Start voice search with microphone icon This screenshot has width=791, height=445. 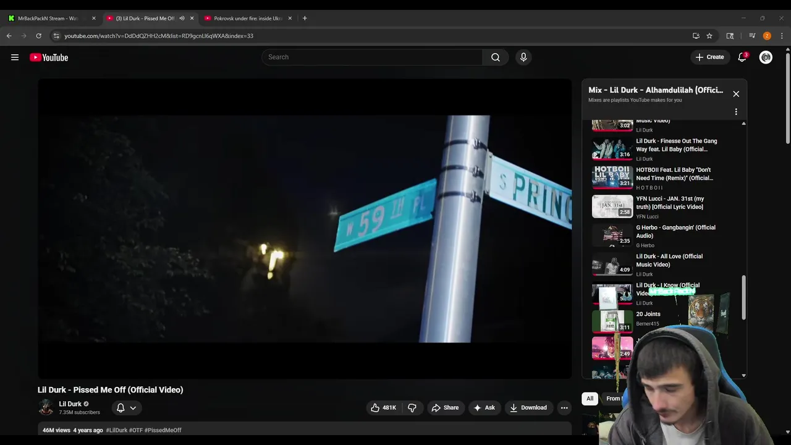coord(523,57)
